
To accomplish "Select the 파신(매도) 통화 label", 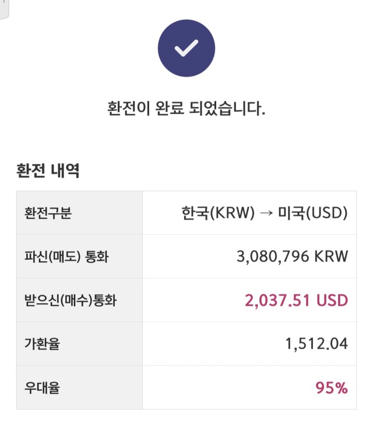I will 66,256.
